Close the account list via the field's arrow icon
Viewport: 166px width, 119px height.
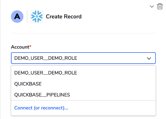[x=149, y=58]
